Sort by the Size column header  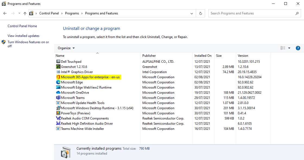(x=225, y=55)
